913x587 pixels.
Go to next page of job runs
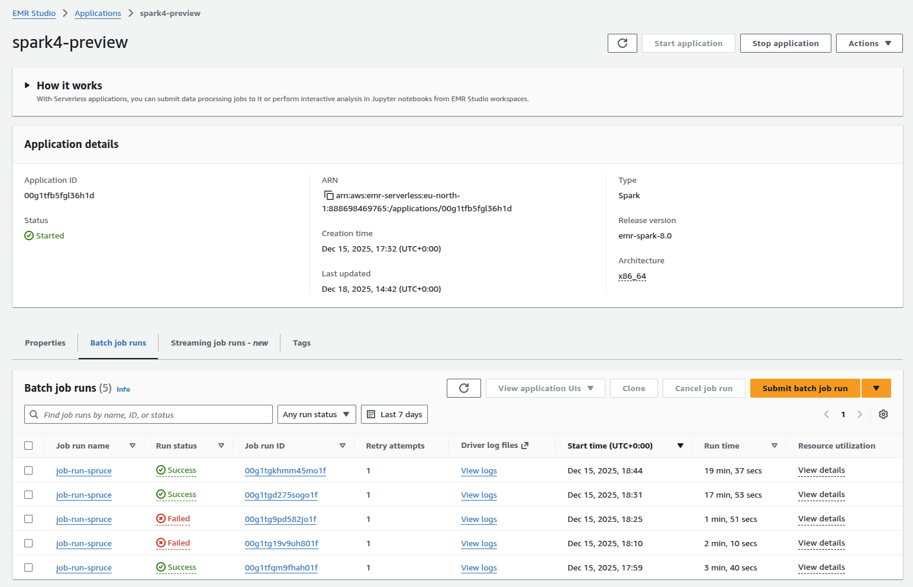point(860,414)
